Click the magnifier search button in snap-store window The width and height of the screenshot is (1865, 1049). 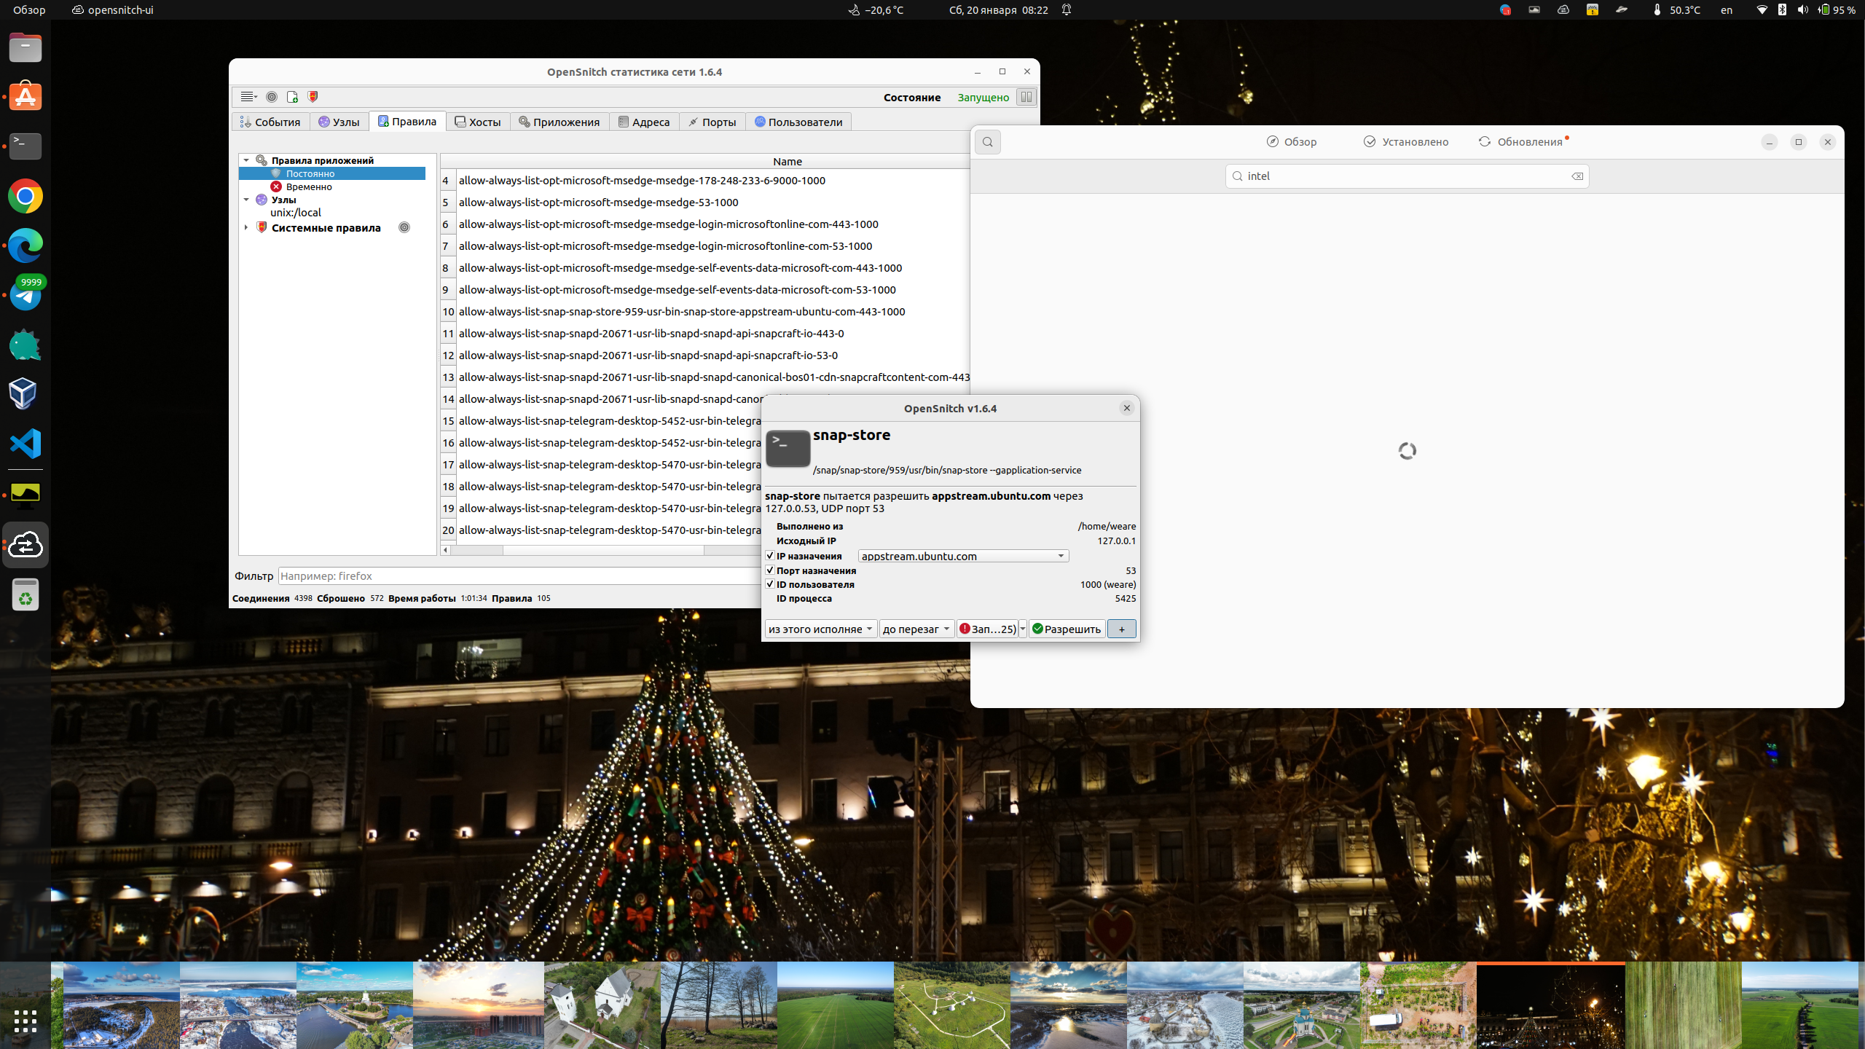pyautogui.click(x=988, y=142)
